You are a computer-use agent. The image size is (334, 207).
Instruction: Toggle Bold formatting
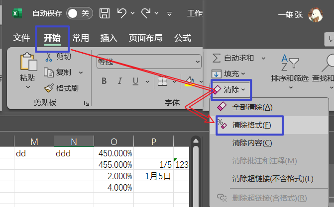(105, 81)
